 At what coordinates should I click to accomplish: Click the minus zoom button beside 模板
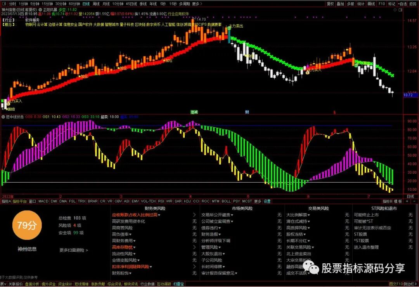[x=414, y=201]
